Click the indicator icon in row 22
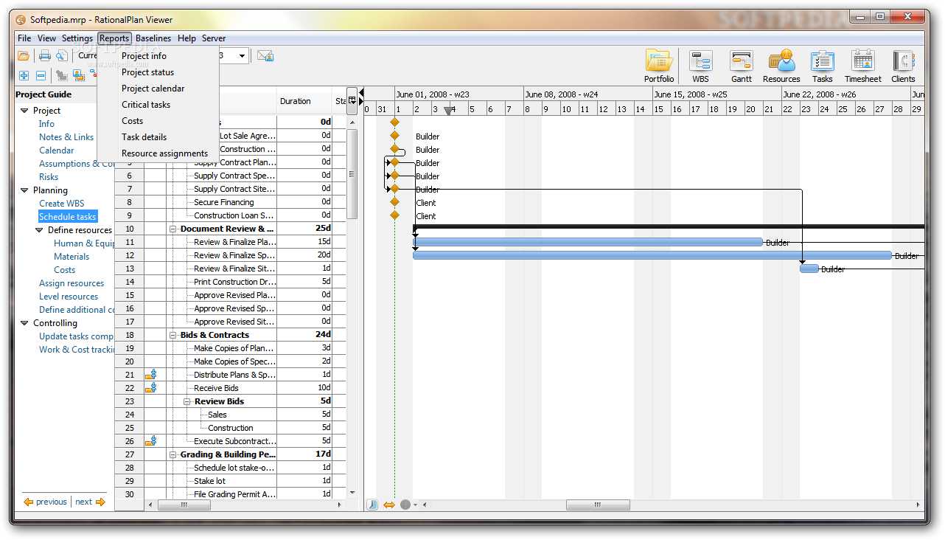The image size is (945, 540). pos(151,388)
